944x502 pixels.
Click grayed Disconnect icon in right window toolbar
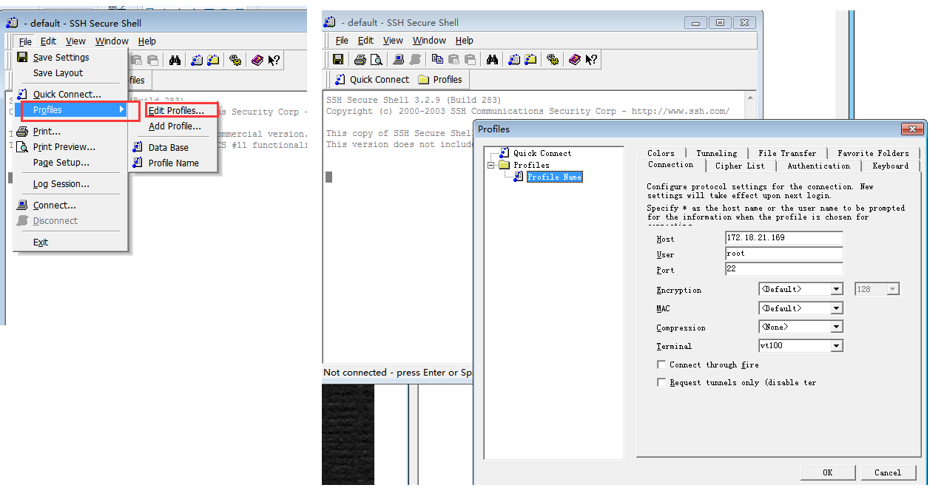click(x=415, y=60)
